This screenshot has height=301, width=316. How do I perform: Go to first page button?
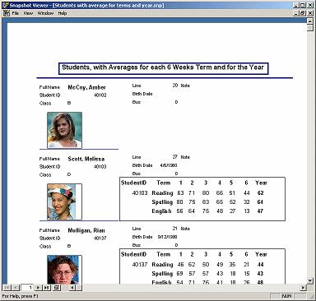tap(7, 287)
